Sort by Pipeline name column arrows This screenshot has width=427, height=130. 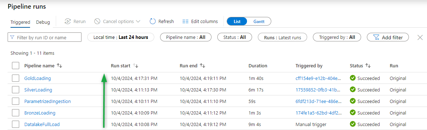click(59, 66)
